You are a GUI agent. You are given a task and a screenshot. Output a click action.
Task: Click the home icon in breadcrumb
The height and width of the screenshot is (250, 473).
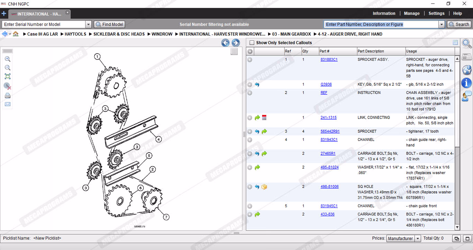click(x=16, y=34)
